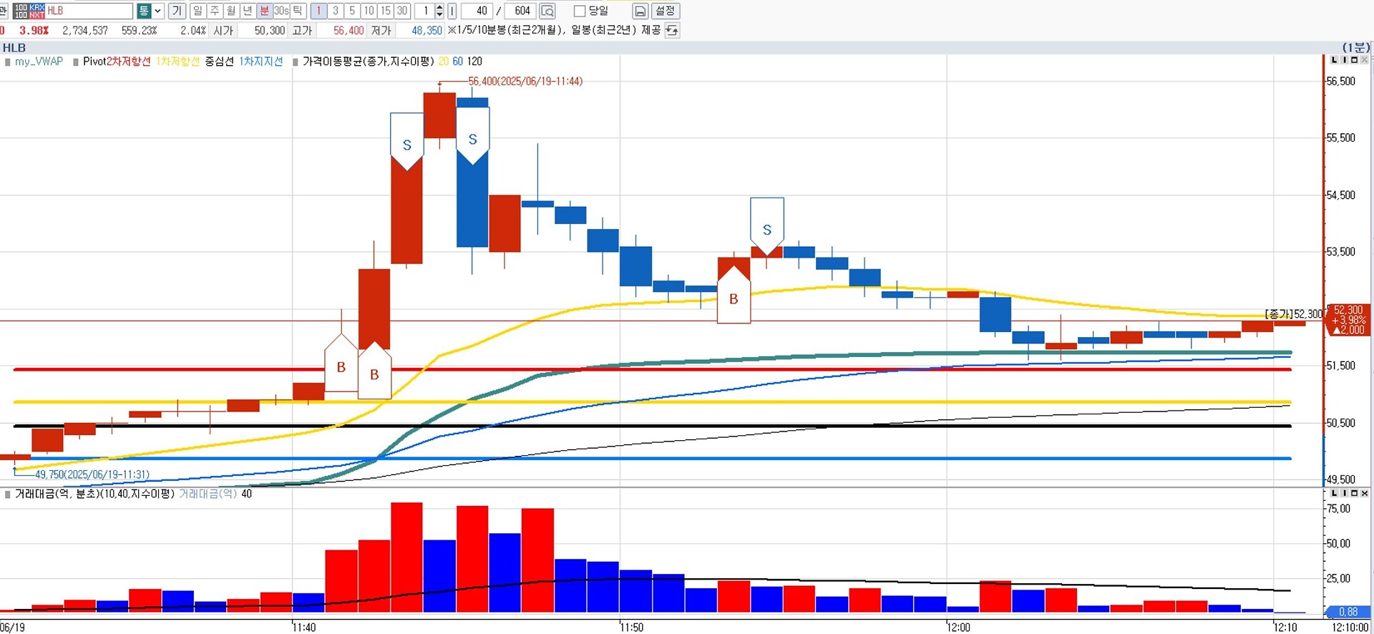Screen dimensions: 1374x634
Task: Click the high annotation 56,400(2025/06/19-11:44)
Action: click(x=525, y=82)
